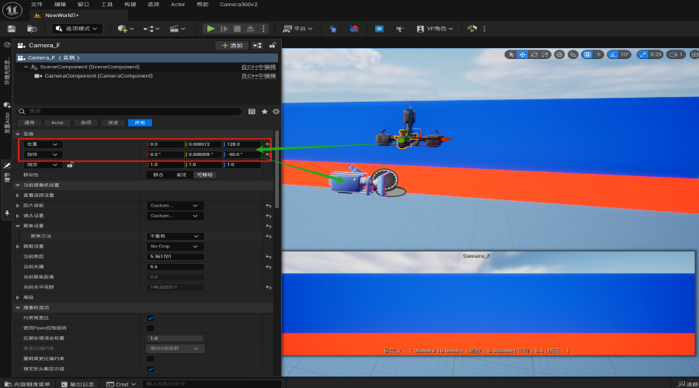Open details settings gear icon
Image resolution: width=699 pixels, height=388 pixels.
pos(276,112)
